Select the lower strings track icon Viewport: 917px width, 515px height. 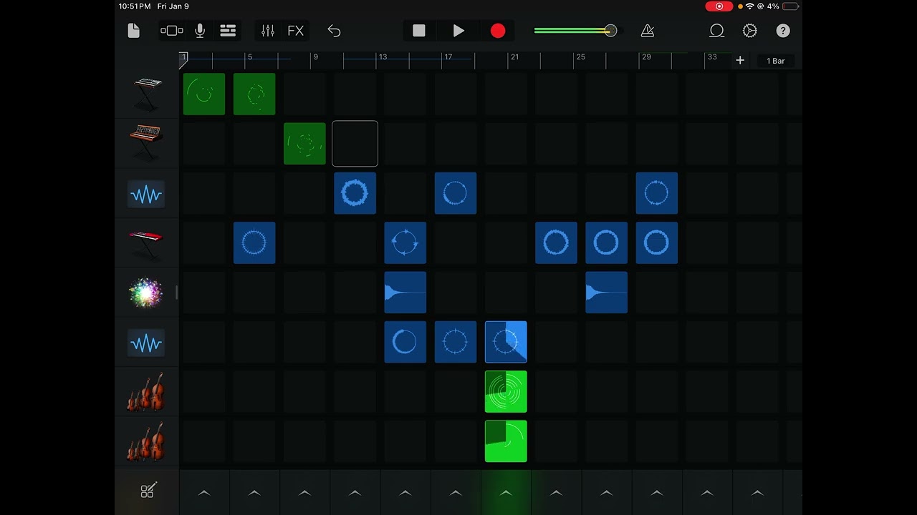coord(146,442)
